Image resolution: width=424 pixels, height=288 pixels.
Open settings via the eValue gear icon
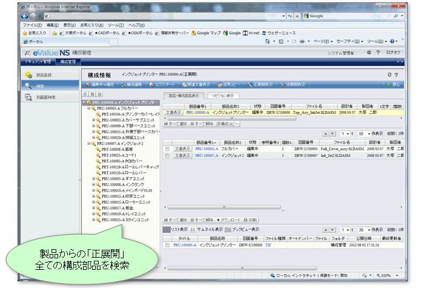[369, 53]
